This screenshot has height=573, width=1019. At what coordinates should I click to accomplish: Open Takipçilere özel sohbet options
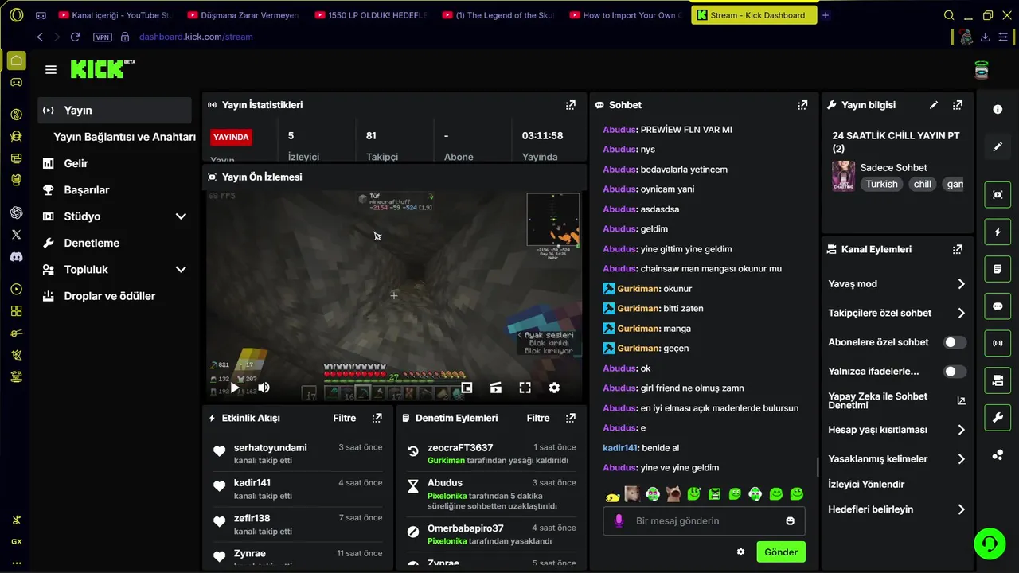point(897,314)
